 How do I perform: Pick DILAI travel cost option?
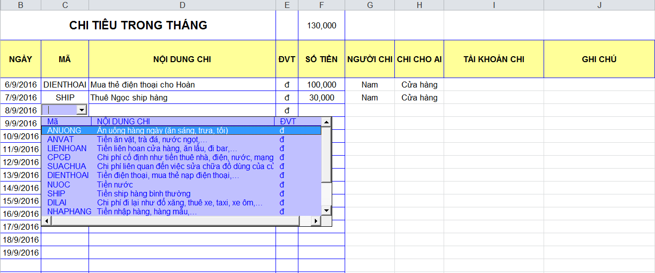coord(57,202)
